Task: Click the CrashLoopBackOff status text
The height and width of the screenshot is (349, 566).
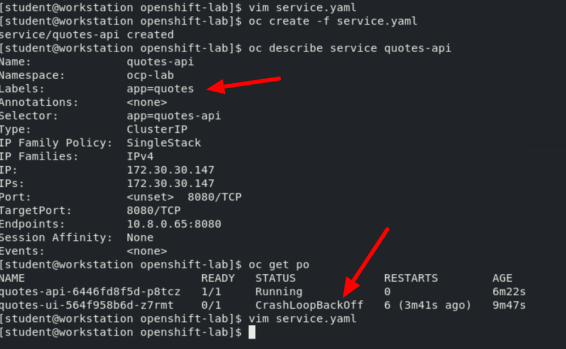Action: click(309, 305)
